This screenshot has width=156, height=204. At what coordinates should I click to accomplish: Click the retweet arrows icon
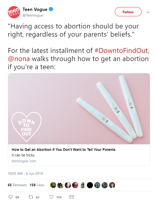click(31, 197)
